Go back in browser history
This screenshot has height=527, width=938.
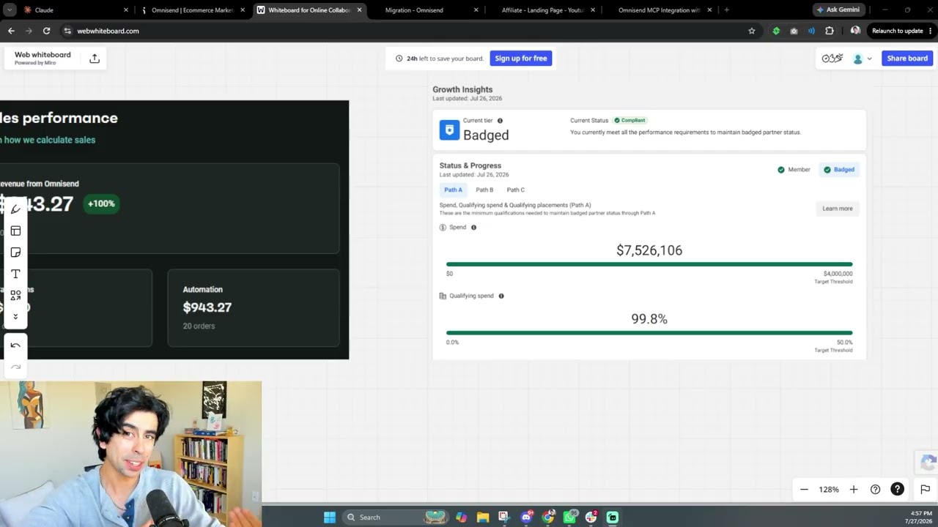coord(11,31)
